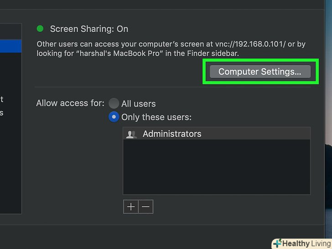Image resolution: width=332 pixels, height=249 pixels.
Task: Click the green Screen Sharing status dot
Action: [x=40, y=29]
